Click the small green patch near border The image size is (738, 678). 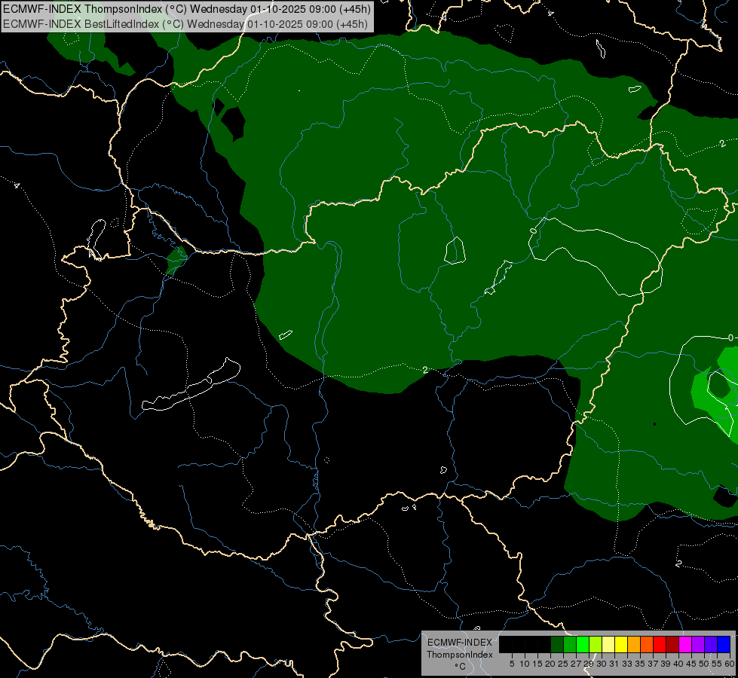coord(176,260)
